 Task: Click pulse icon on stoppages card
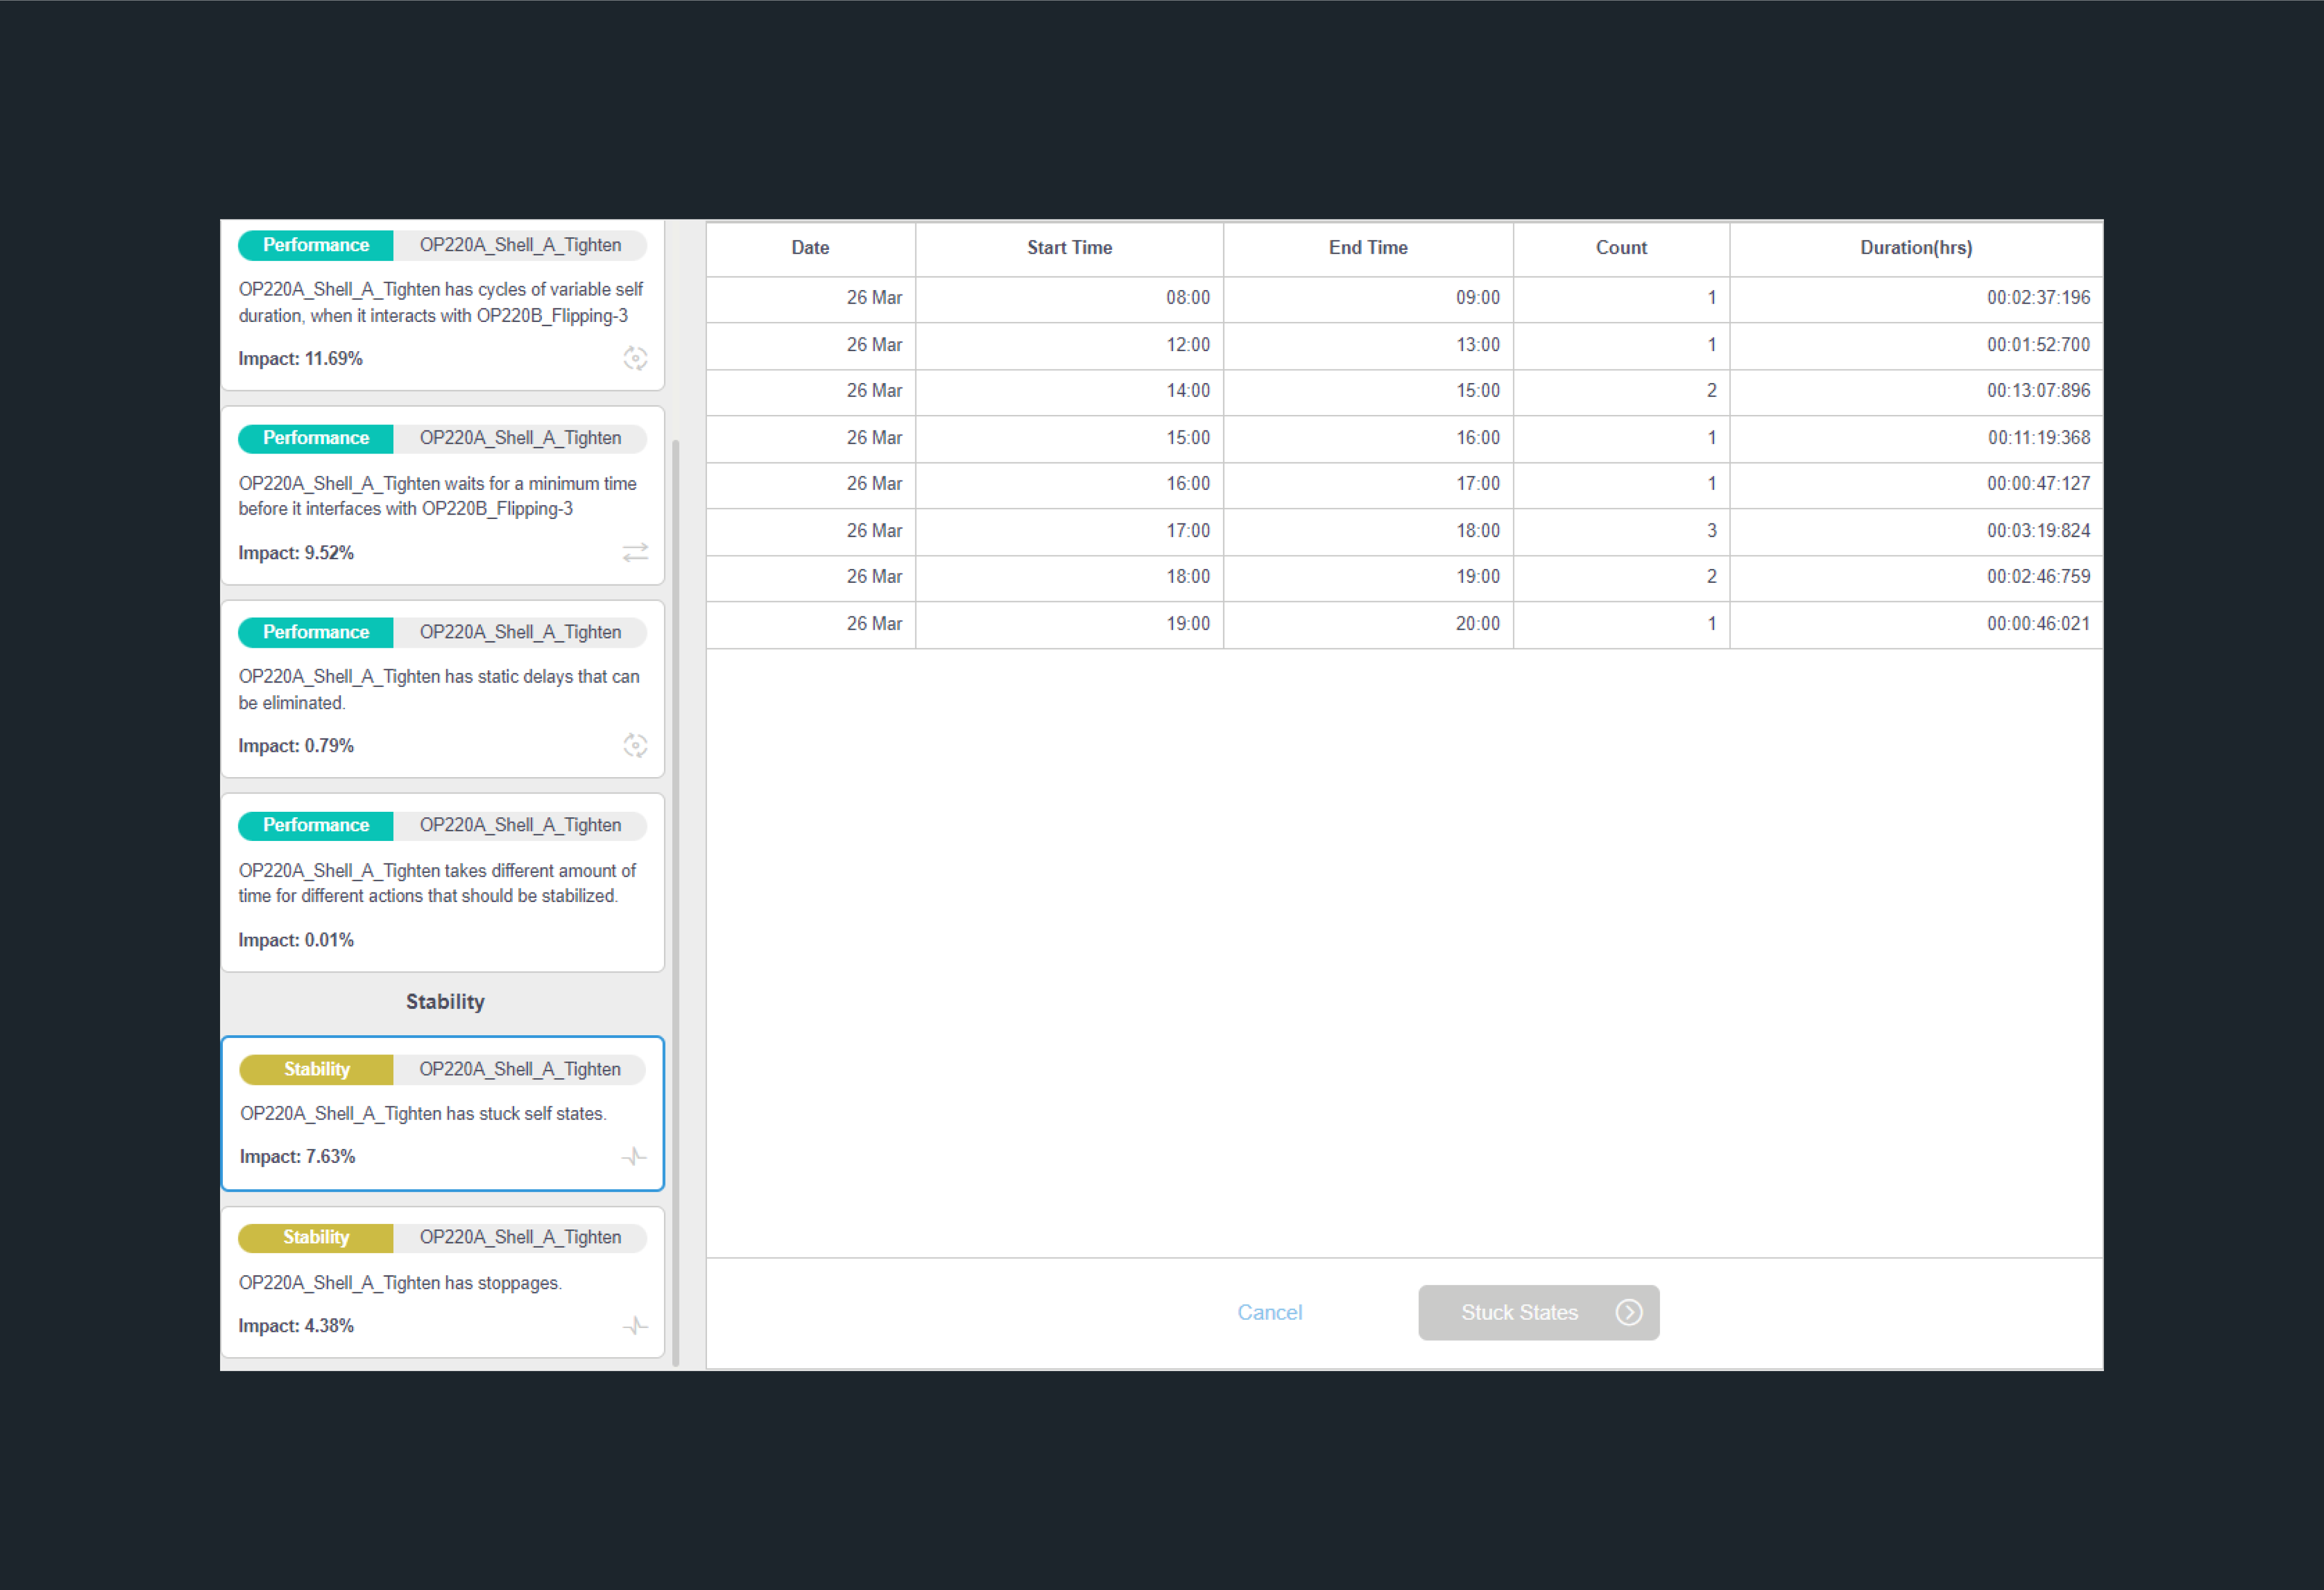coord(635,1326)
